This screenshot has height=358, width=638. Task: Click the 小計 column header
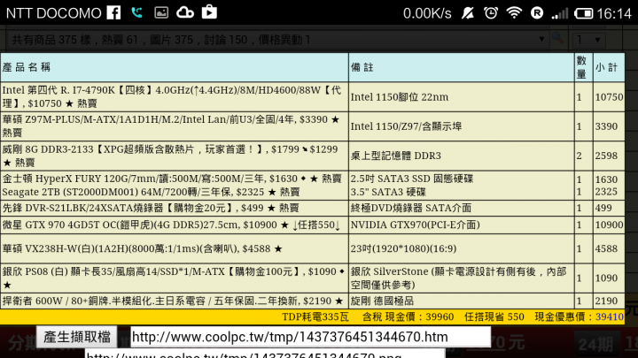pos(609,67)
